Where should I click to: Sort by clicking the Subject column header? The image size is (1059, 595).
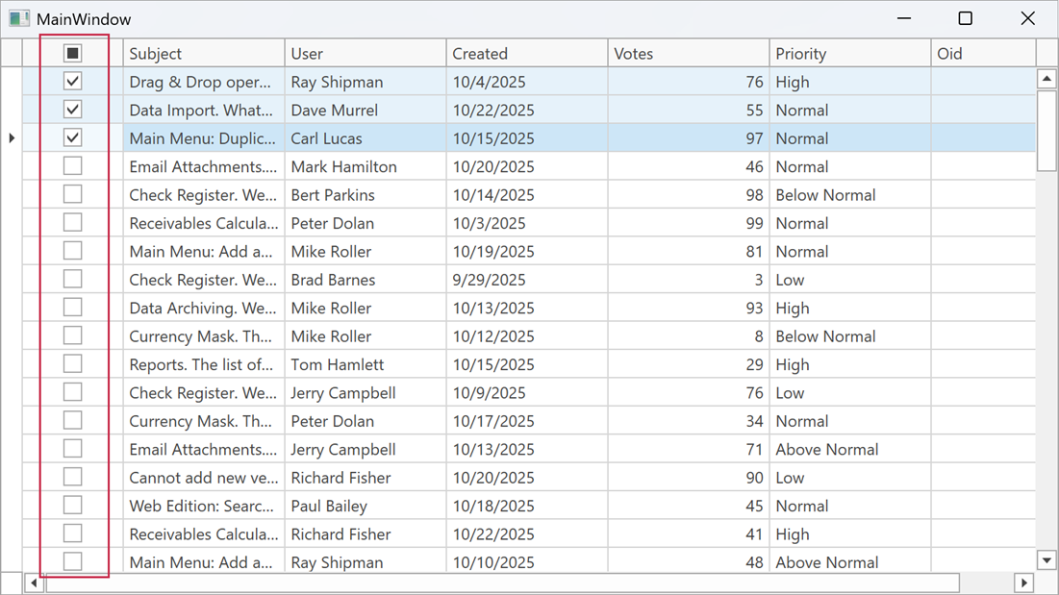tap(203, 53)
